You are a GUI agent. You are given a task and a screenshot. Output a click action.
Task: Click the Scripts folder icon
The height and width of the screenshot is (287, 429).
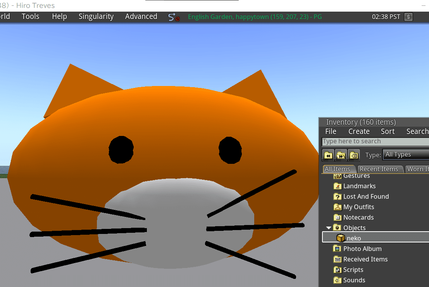click(338, 270)
